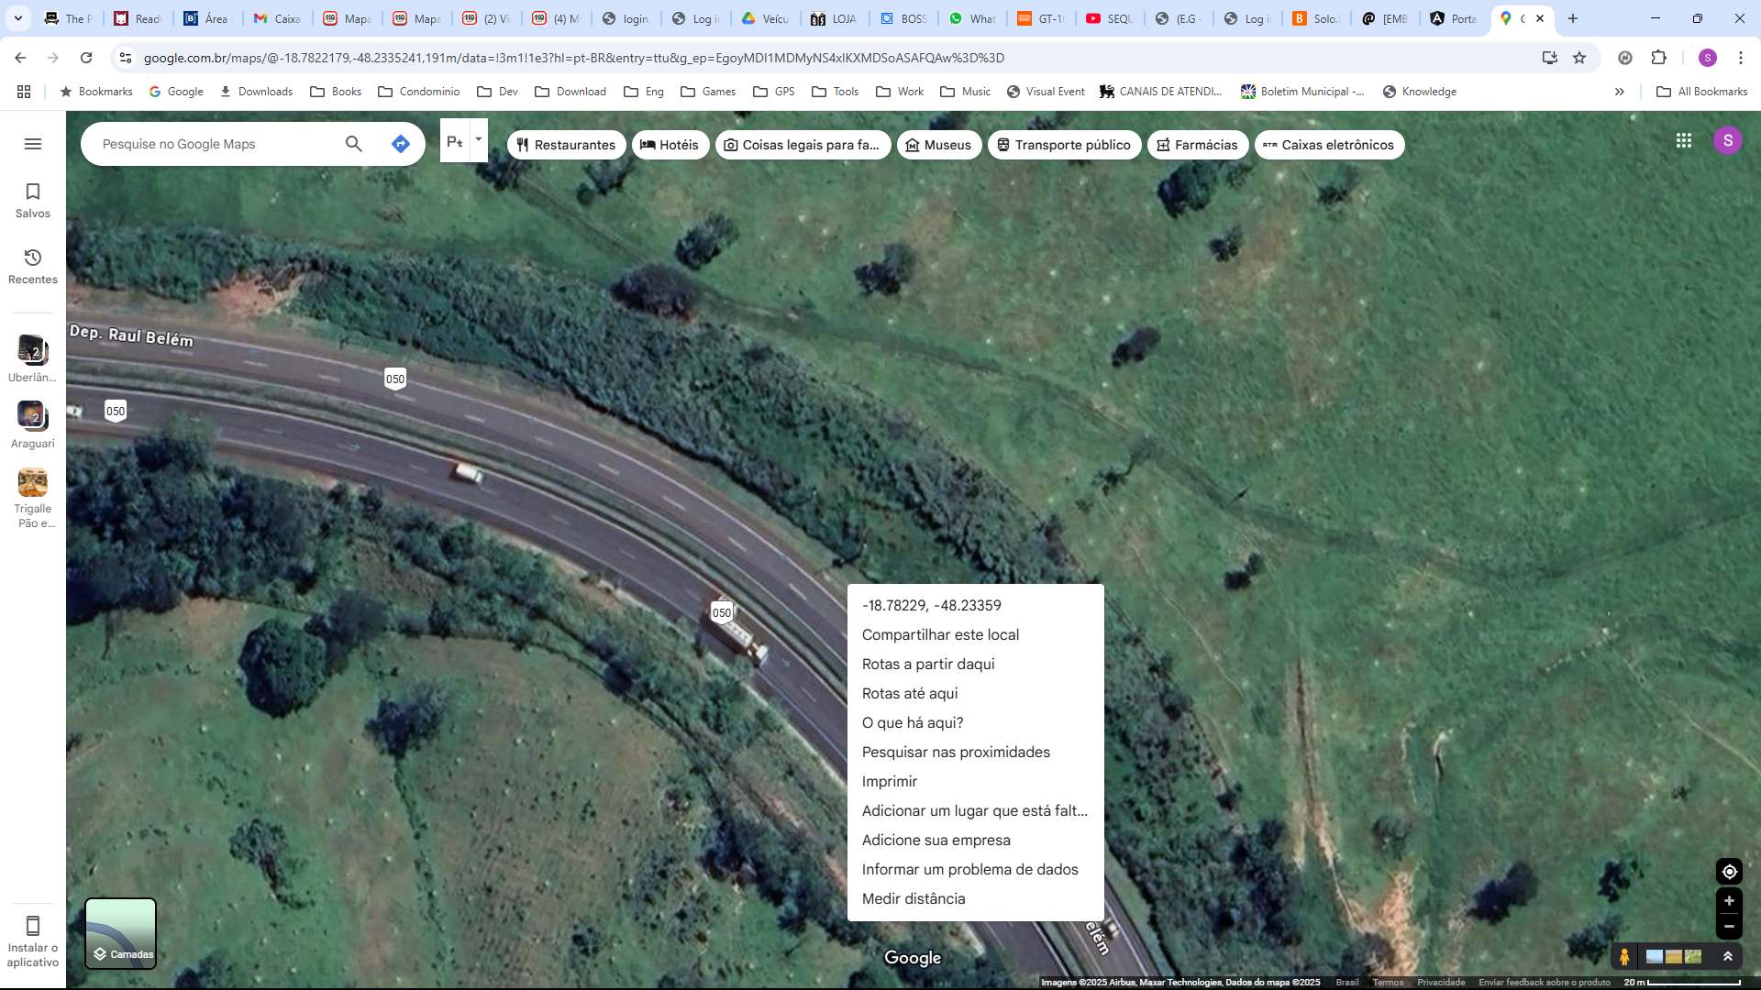Zoom in the map with plus
This screenshot has width=1761, height=990.
click(1729, 901)
